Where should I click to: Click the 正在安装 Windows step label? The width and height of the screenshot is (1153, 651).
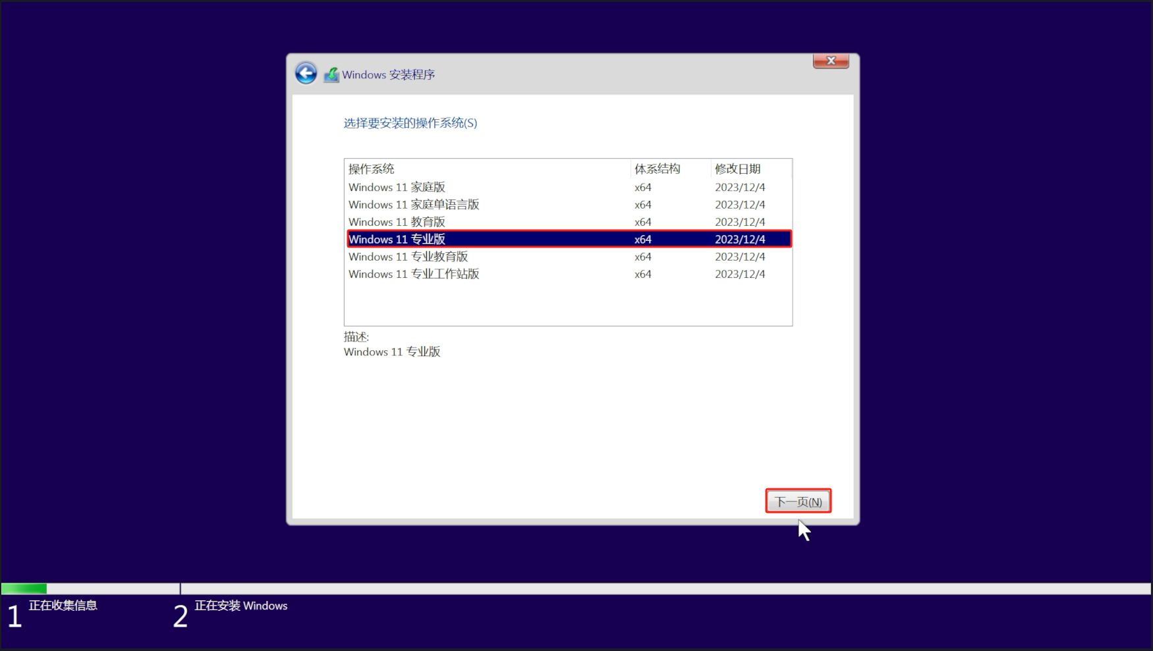pos(241,606)
